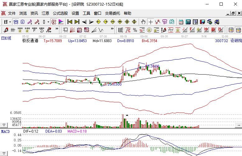Click the colored flag icon
This screenshot has height=156, width=242.
tap(61, 22)
